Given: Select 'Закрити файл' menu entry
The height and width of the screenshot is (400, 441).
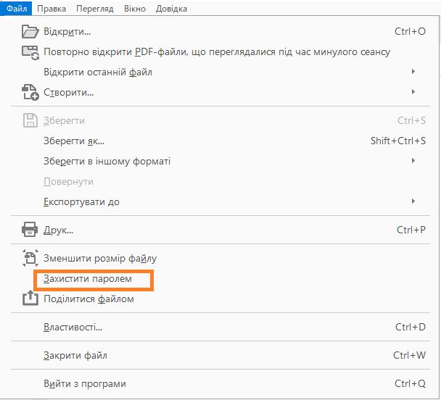Looking at the screenshot, I should 75,356.
